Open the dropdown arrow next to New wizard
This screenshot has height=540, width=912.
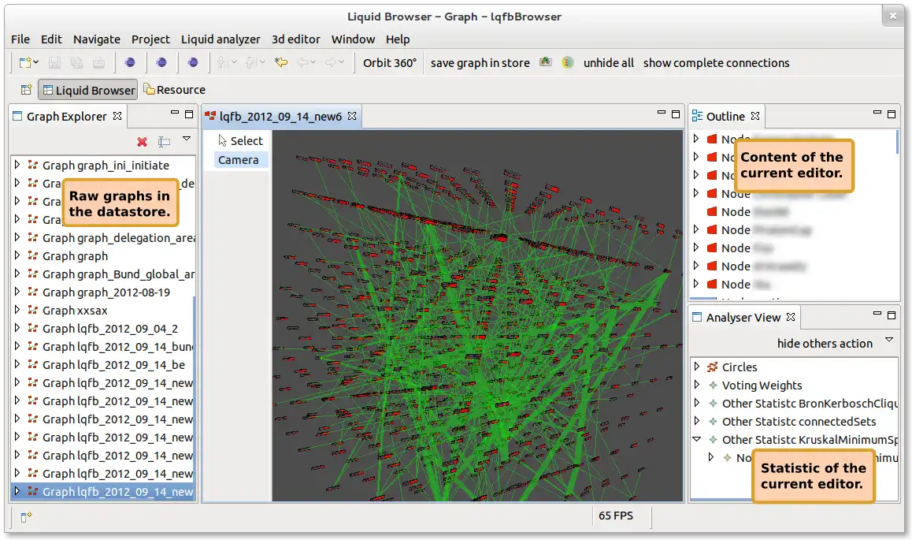click(36, 61)
